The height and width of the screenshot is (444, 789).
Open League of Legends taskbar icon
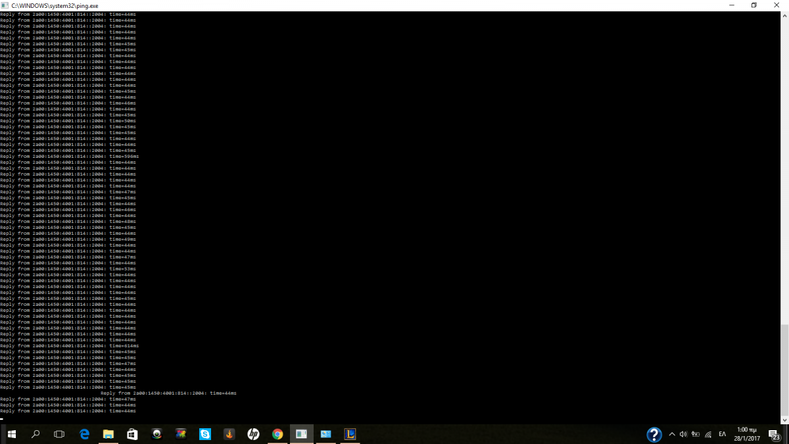click(x=350, y=434)
